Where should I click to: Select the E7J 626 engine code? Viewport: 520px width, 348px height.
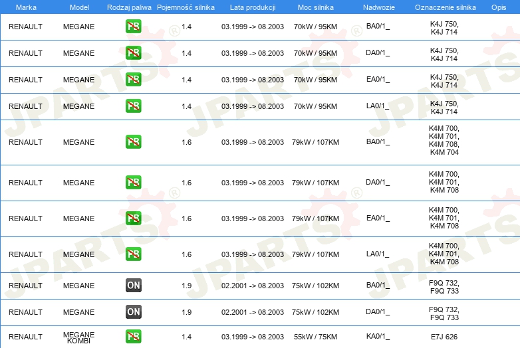[444, 337]
